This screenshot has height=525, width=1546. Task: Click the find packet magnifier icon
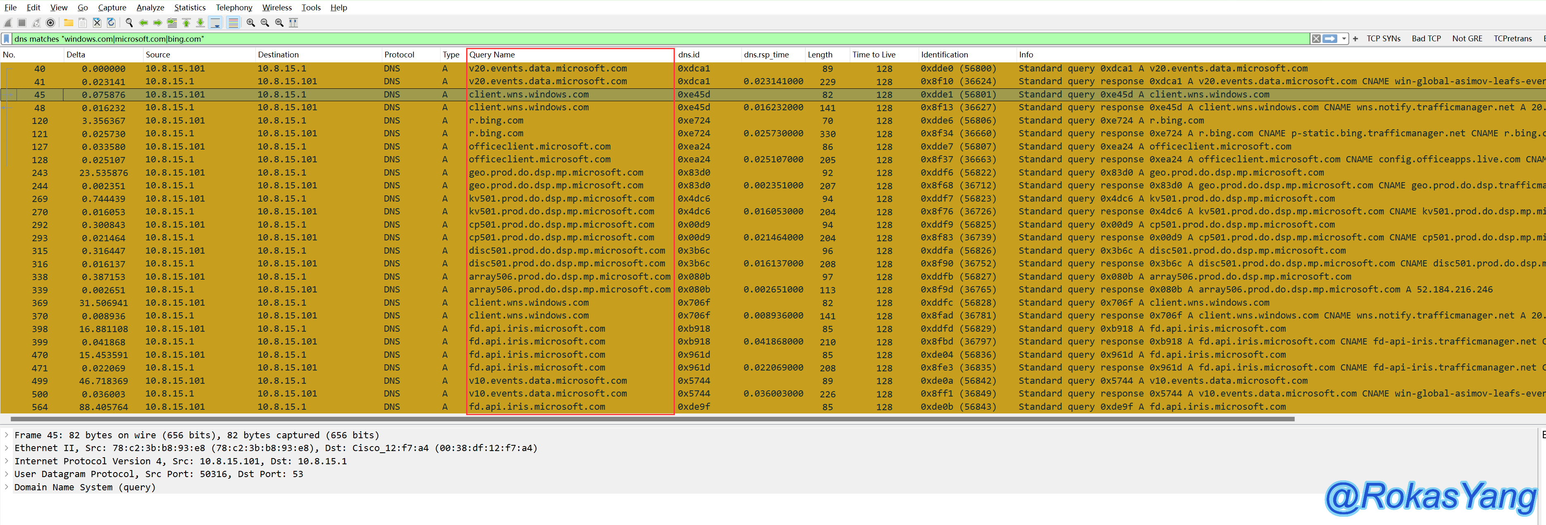pos(129,23)
